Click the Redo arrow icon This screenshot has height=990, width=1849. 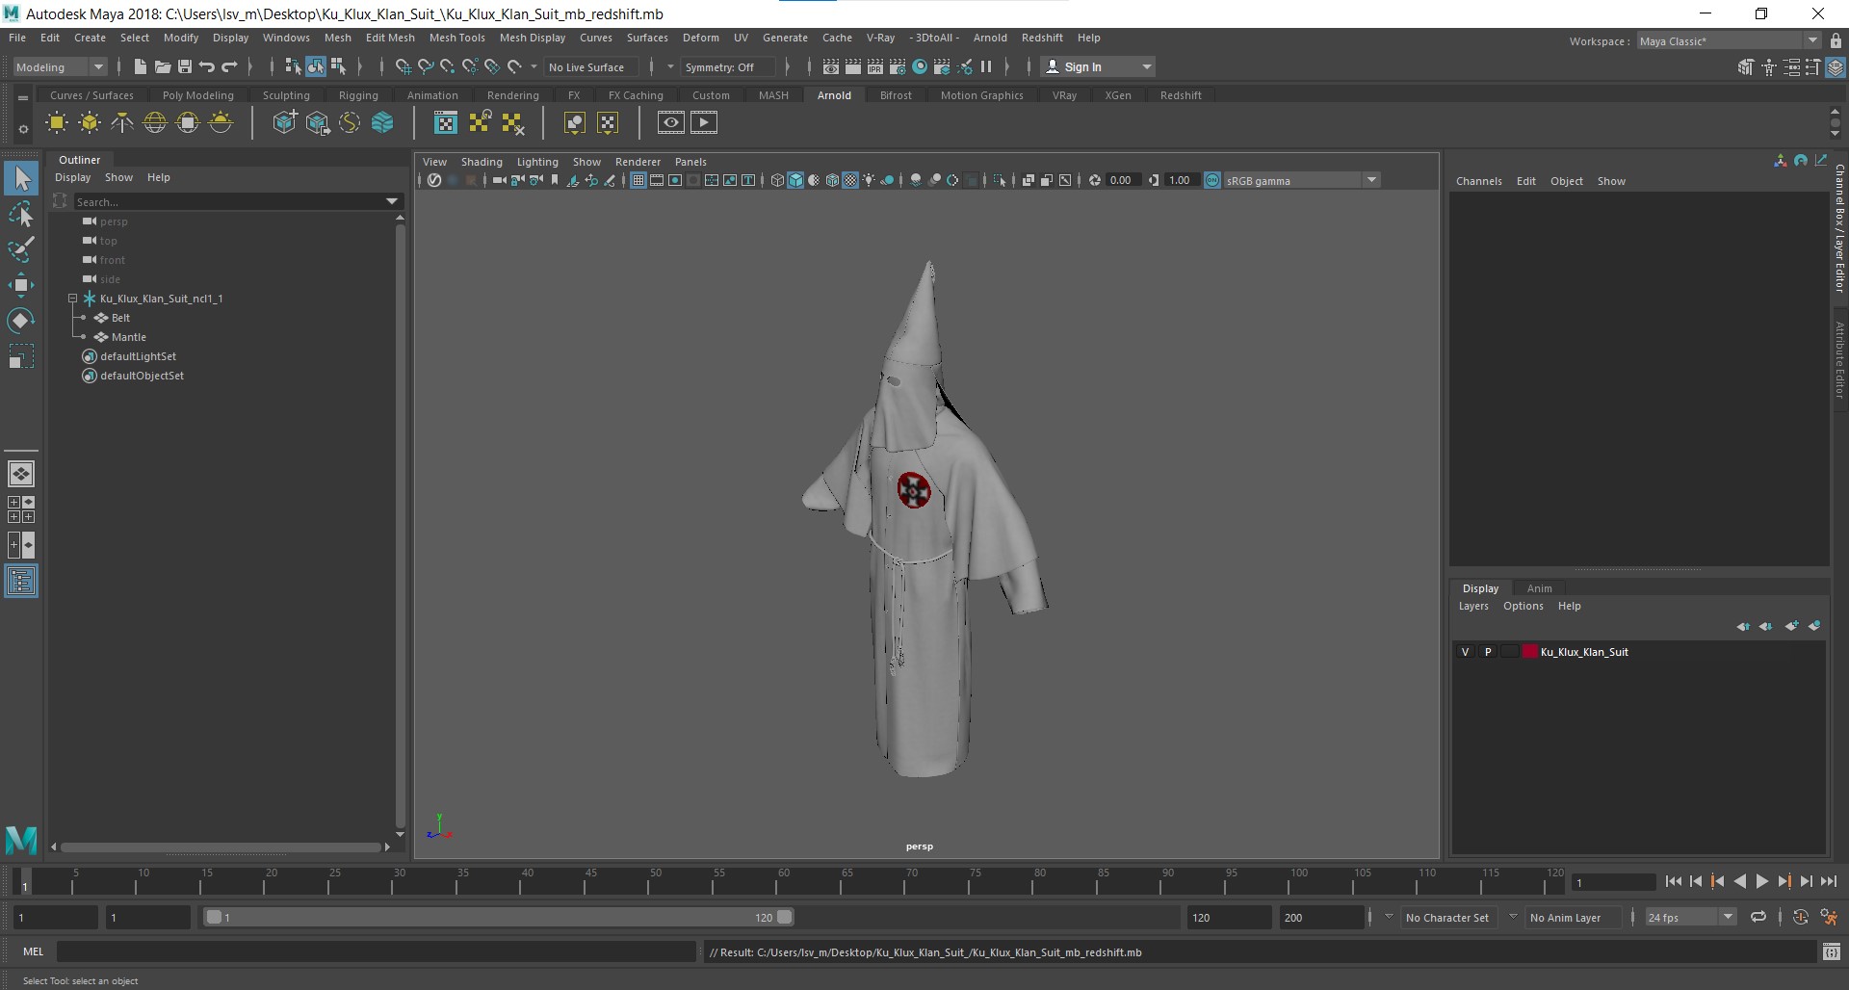click(229, 66)
